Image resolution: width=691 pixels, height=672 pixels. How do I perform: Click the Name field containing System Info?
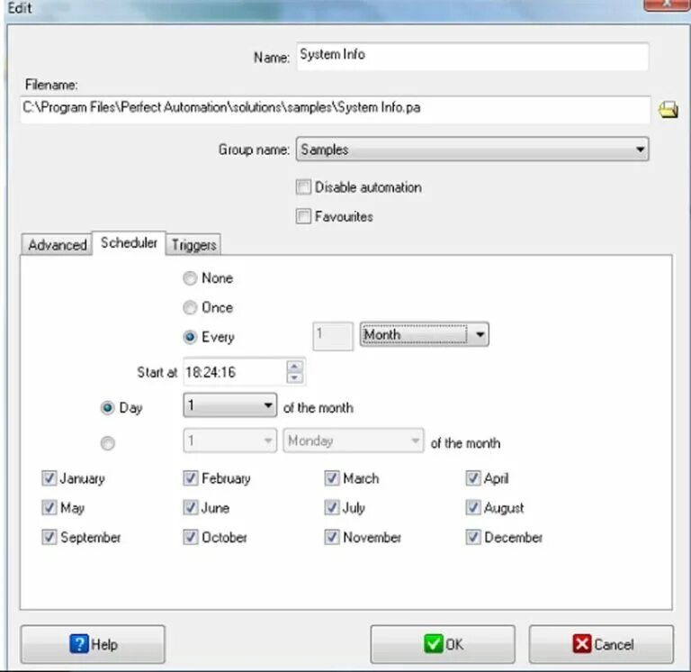(472, 56)
